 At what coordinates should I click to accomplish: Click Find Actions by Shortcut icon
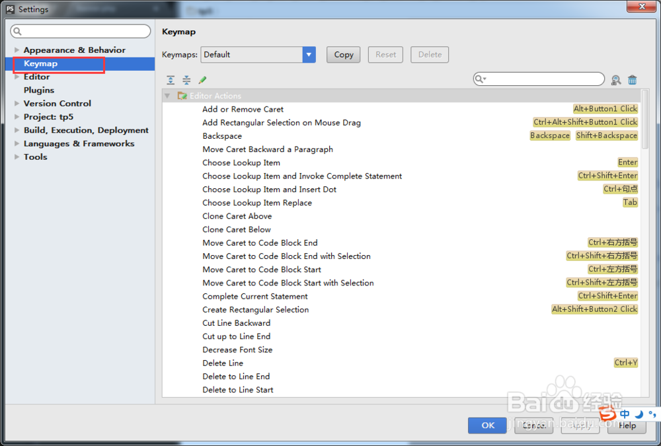616,80
